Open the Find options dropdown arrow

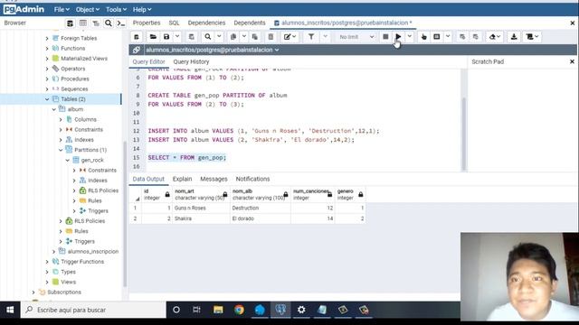[219, 36]
